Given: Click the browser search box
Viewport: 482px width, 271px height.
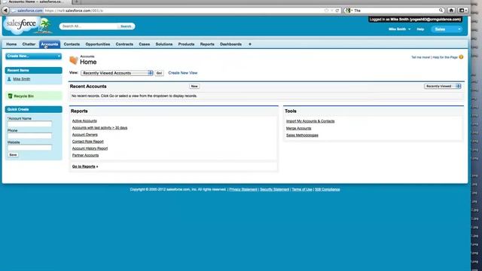Looking at the screenshot, I should [x=395, y=11].
